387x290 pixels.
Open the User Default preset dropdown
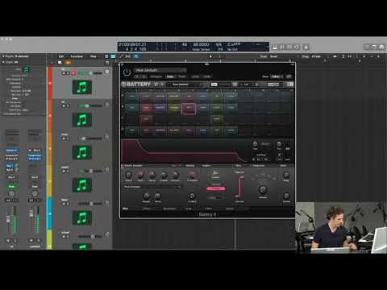160,70
